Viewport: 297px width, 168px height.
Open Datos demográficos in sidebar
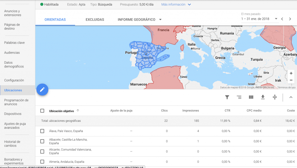click(14, 65)
